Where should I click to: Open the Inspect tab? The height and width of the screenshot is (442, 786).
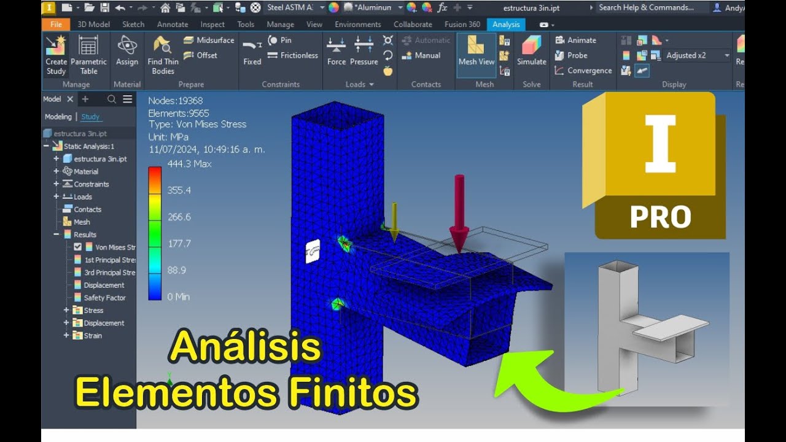click(212, 25)
